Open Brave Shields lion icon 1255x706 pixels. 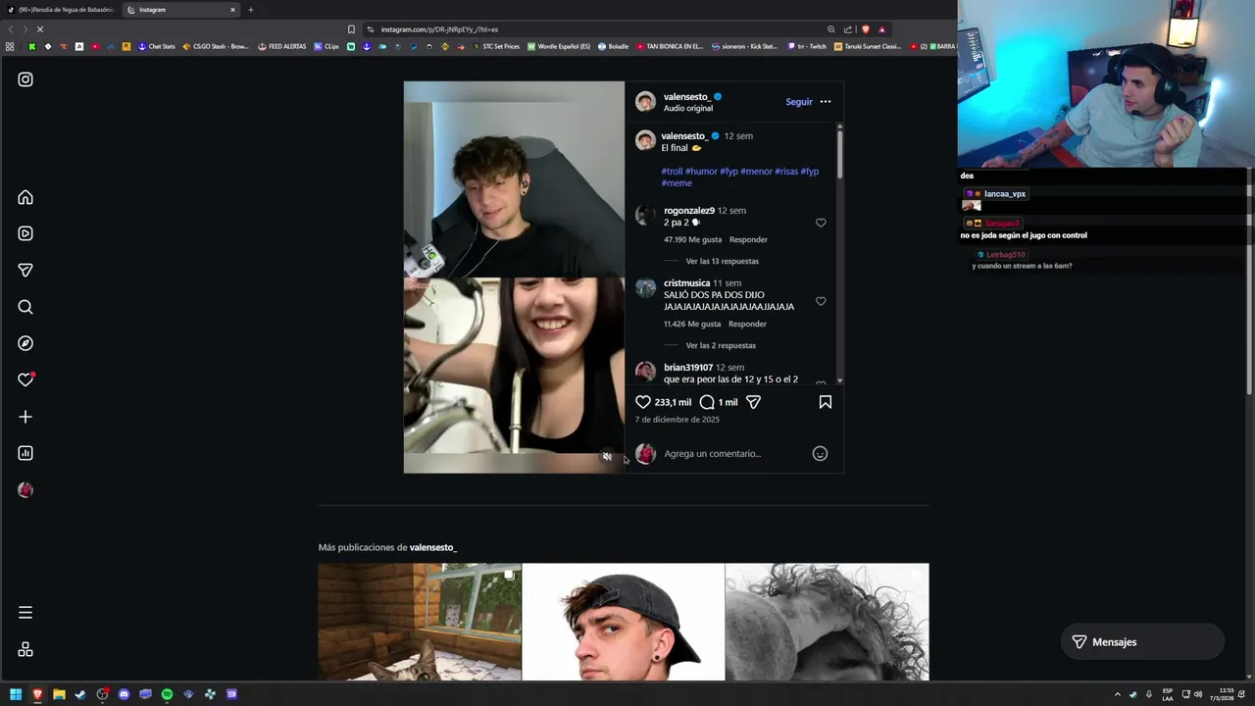click(865, 29)
